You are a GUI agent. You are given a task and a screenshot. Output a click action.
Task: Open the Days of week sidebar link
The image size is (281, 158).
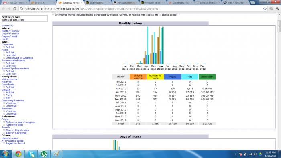10,36
